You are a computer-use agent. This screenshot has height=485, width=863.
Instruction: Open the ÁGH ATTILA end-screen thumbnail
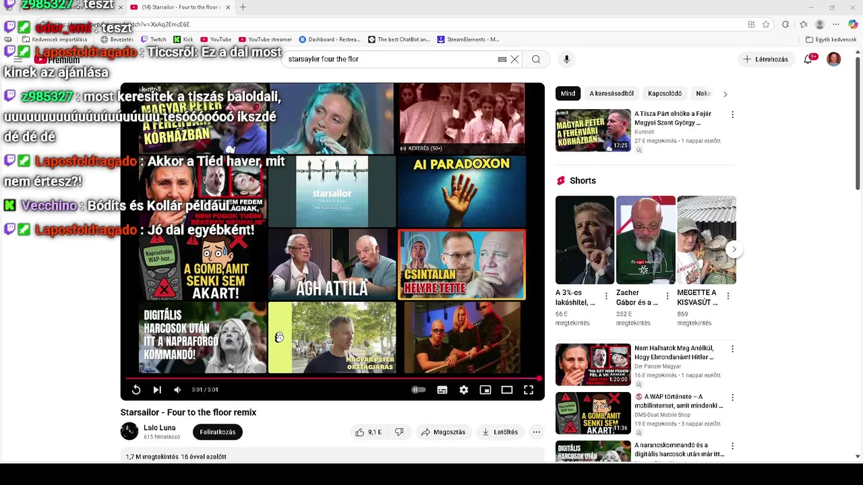click(332, 264)
